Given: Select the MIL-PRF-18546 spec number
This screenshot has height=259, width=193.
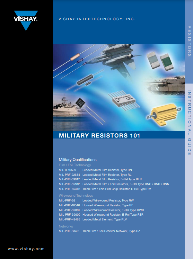Looking at the screenshot, I should tap(69, 205).
